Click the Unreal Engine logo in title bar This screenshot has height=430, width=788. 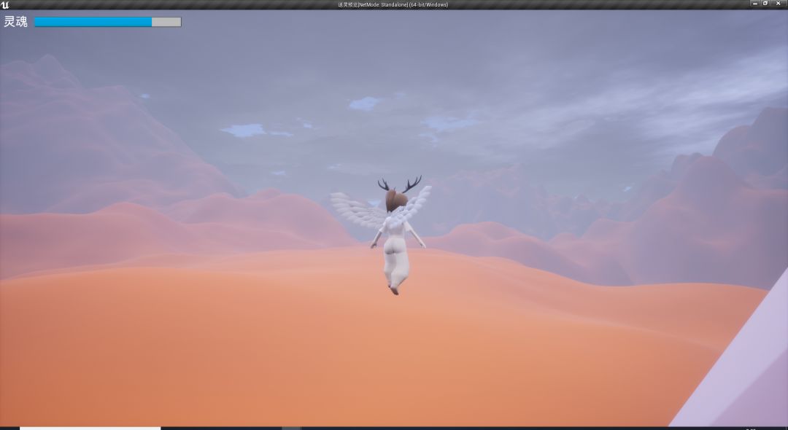click(x=5, y=4)
